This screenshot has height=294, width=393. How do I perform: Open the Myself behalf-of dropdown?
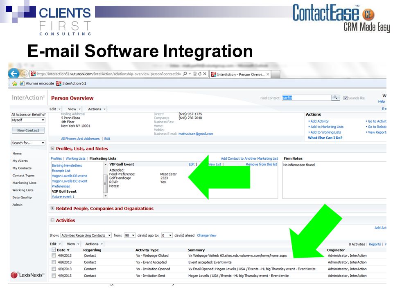[x=28, y=120]
